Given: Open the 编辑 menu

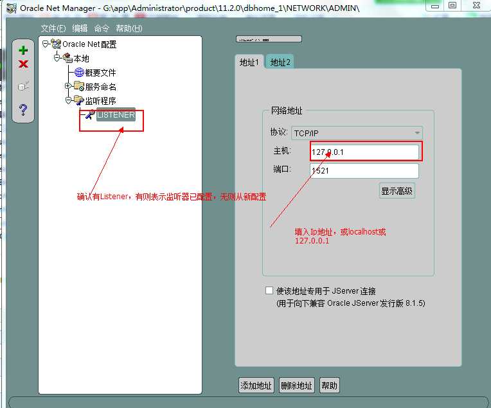Looking at the screenshot, I should pos(80,28).
